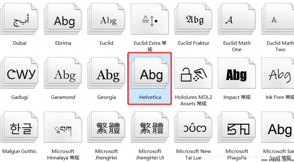Select the Euclid Extra font icon
This screenshot has width=294, height=162.
pos(150,19)
